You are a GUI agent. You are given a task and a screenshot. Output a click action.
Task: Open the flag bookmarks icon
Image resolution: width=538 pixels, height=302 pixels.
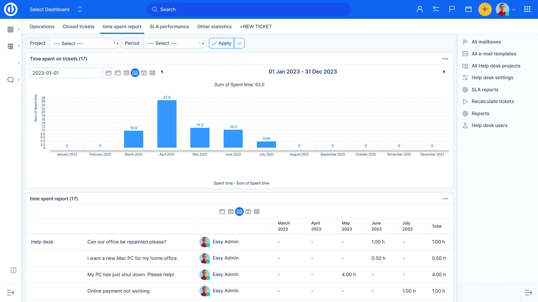tap(452, 9)
